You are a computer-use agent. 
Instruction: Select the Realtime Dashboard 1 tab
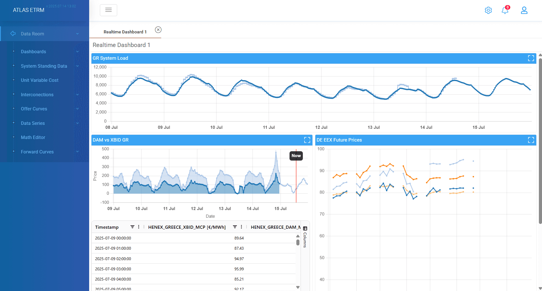coord(125,32)
